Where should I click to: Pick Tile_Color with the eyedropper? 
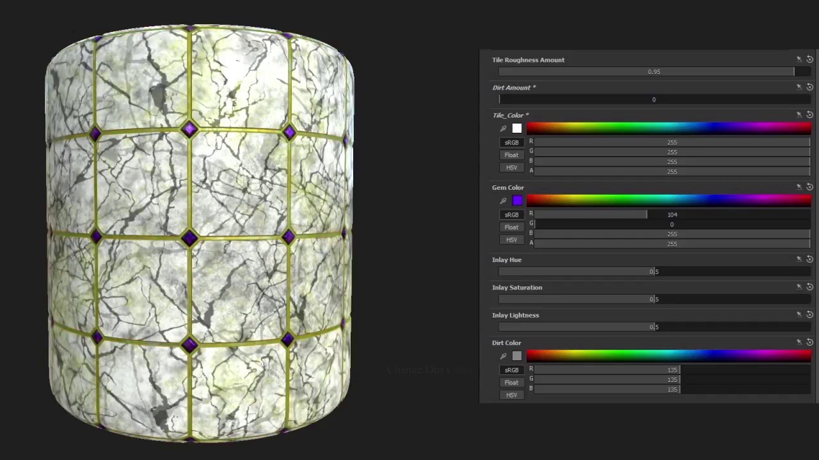pyautogui.click(x=504, y=129)
